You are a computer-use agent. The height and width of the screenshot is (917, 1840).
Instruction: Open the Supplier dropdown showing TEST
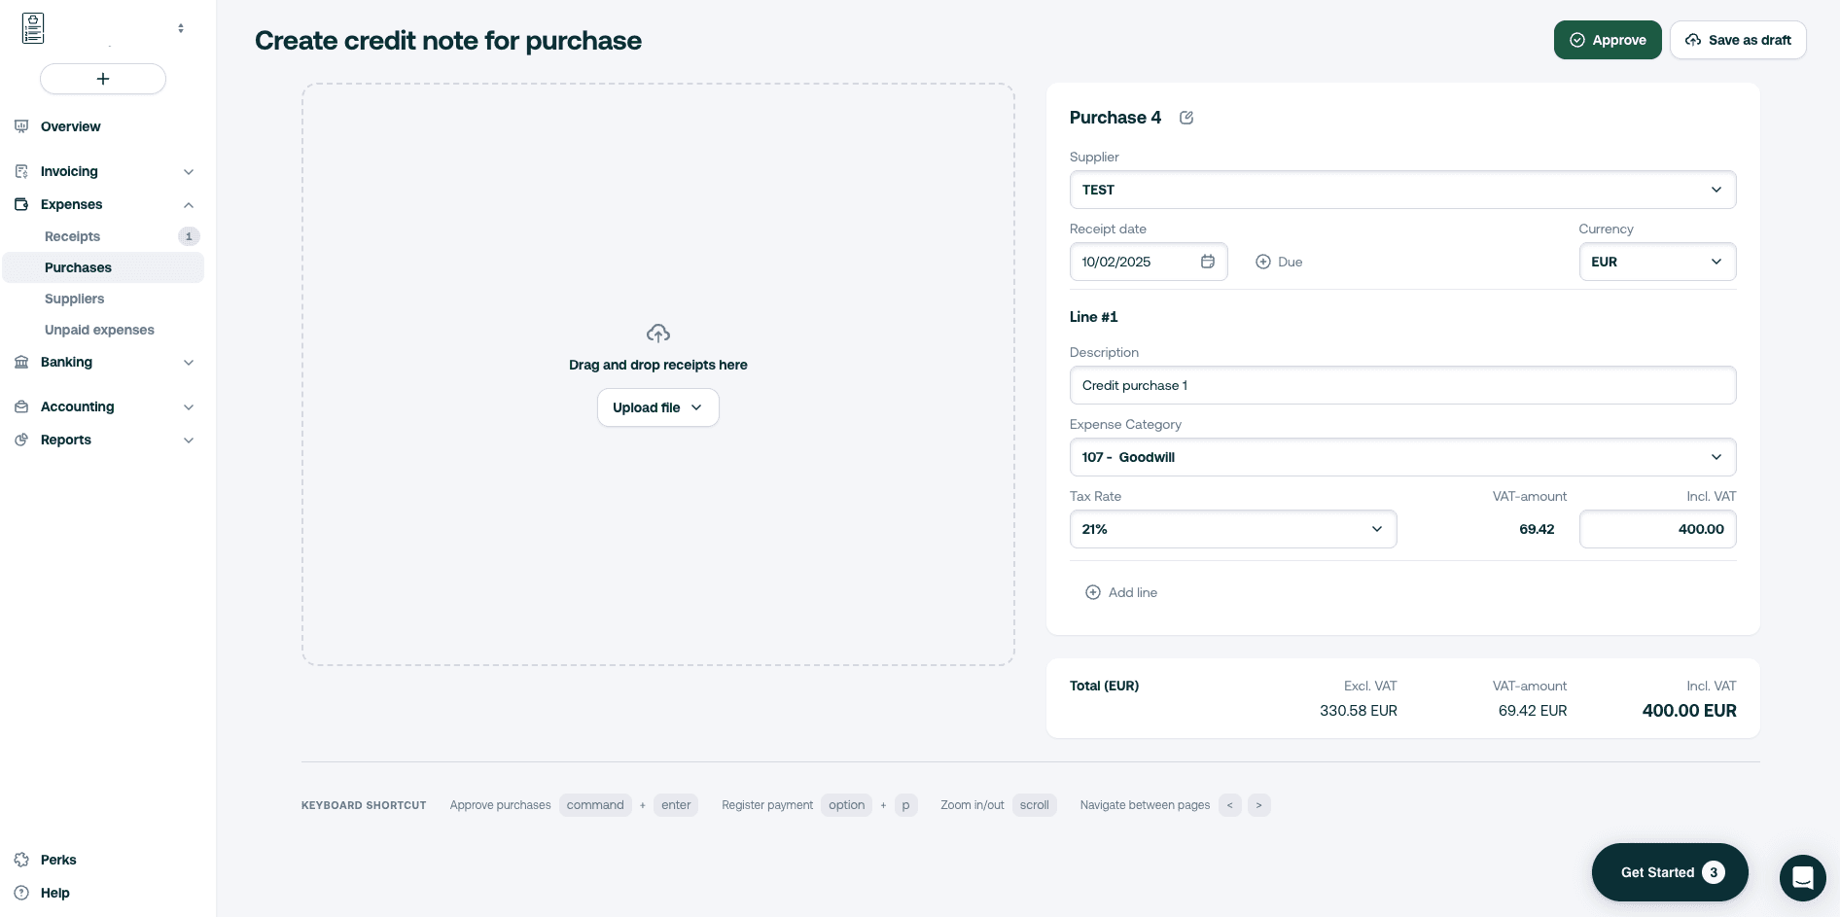1716,190
